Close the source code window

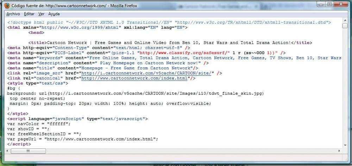tap(340, 4)
